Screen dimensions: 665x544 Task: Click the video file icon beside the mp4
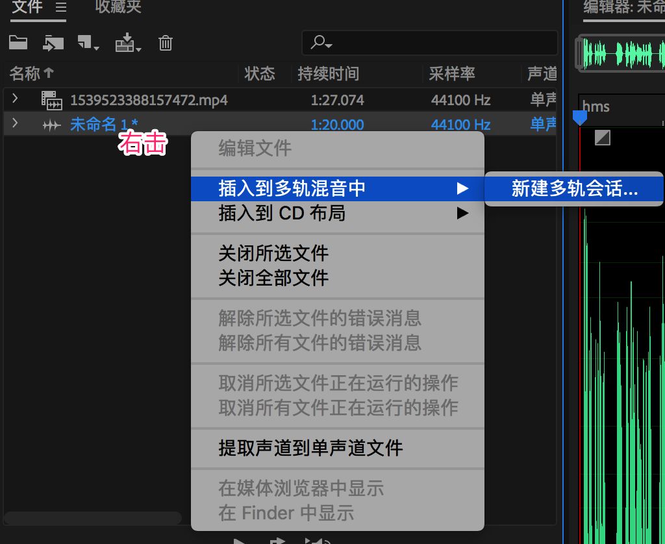(x=52, y=100)
